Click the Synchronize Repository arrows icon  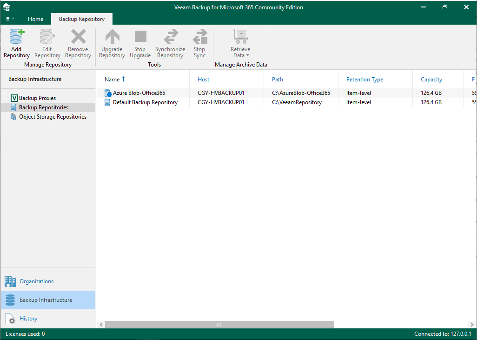pos(171,37)
